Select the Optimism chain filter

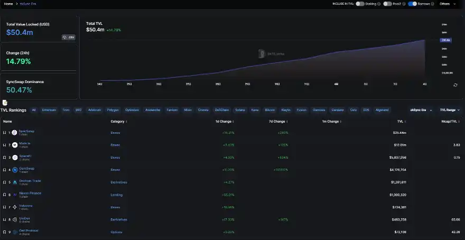[132, 110]
